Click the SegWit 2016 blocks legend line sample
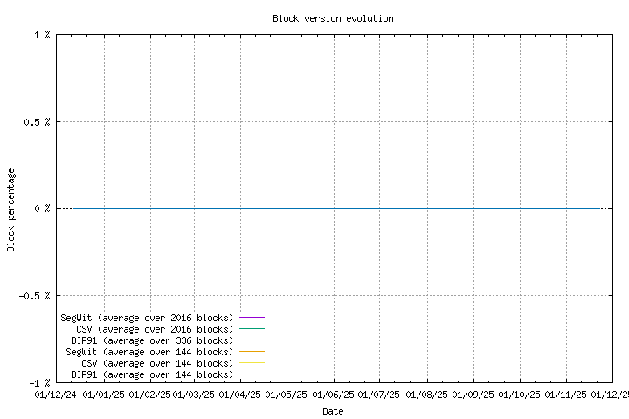This screenshot has height=419, width=629. (251, 318)
